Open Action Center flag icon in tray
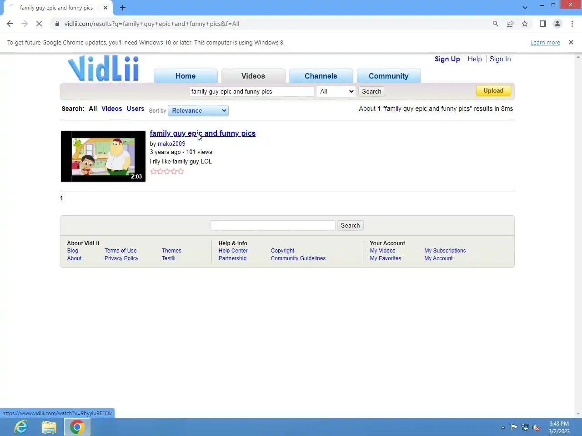The width and height of the screenshot is (582, 436). 514,427
